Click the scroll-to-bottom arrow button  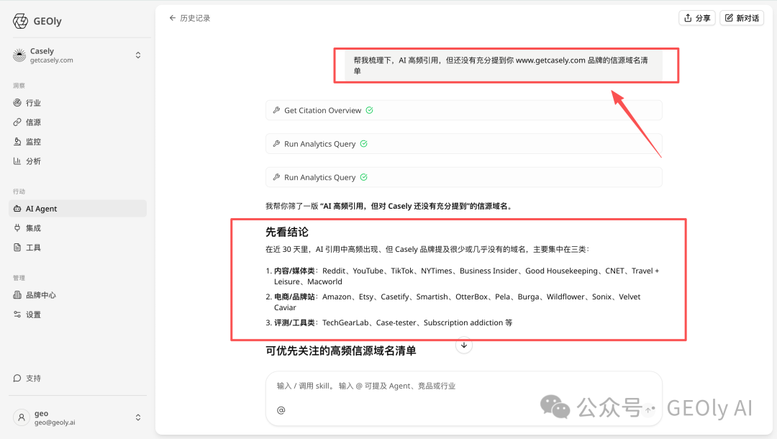pos(464,345)
